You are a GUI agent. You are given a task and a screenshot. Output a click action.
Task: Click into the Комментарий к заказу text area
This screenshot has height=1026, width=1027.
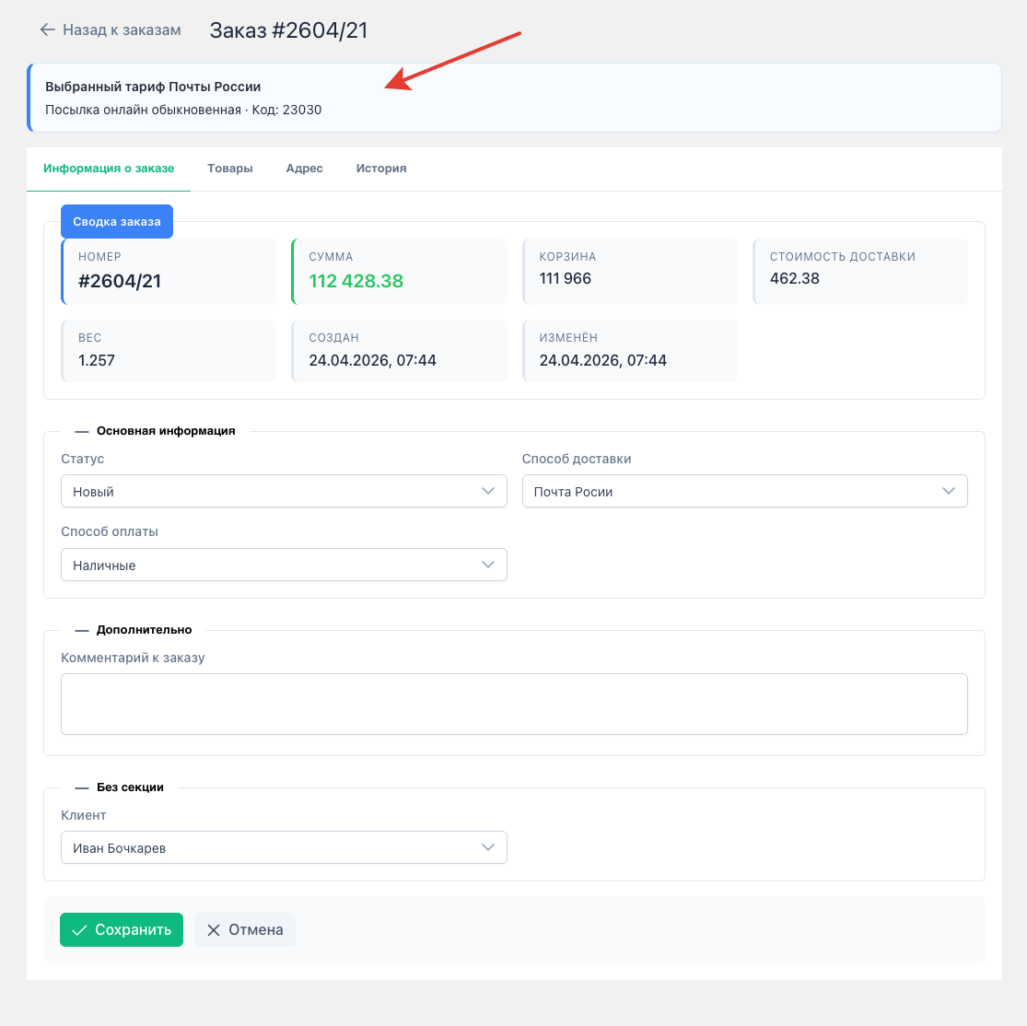514,705
